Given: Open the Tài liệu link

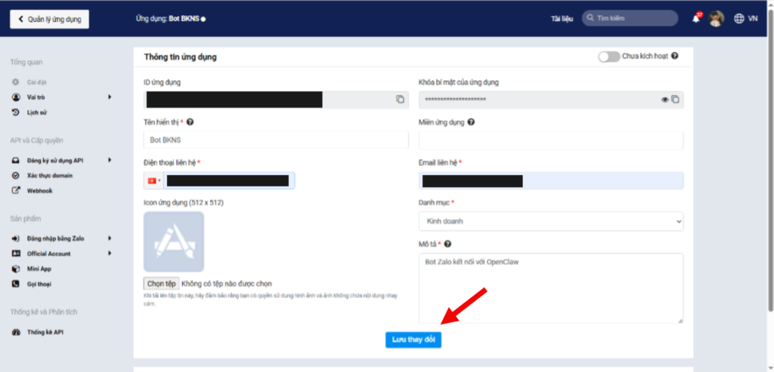Looking at the screenshot, I should [x=562, y=19].
